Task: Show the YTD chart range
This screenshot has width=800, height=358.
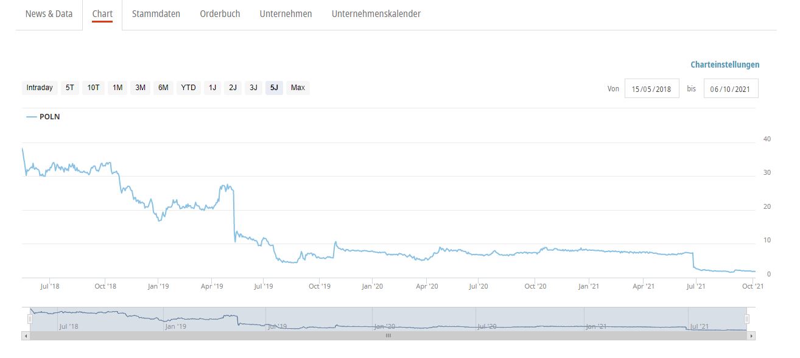Action: click(x=188, y=87)
